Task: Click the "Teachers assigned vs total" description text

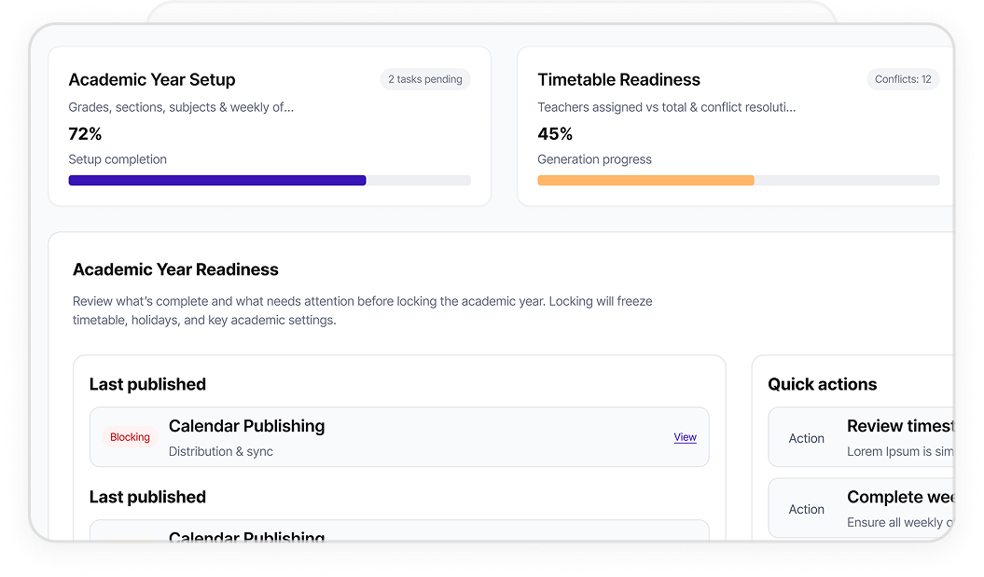Action: 666,107
